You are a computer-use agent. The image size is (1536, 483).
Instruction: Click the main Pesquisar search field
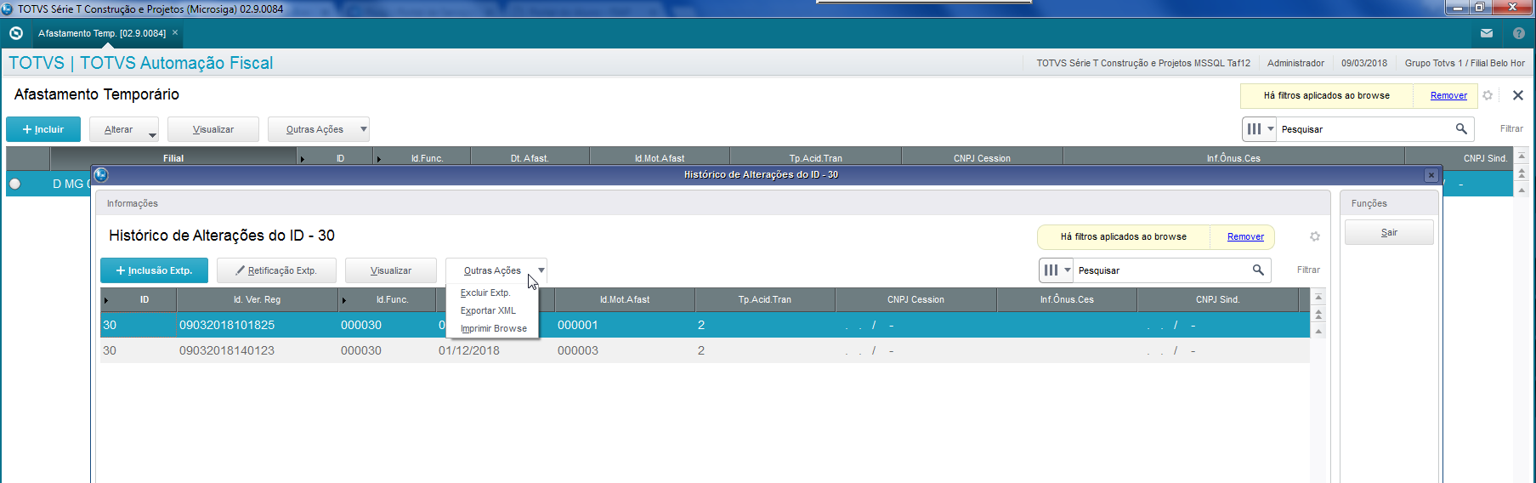(1364, 129)
